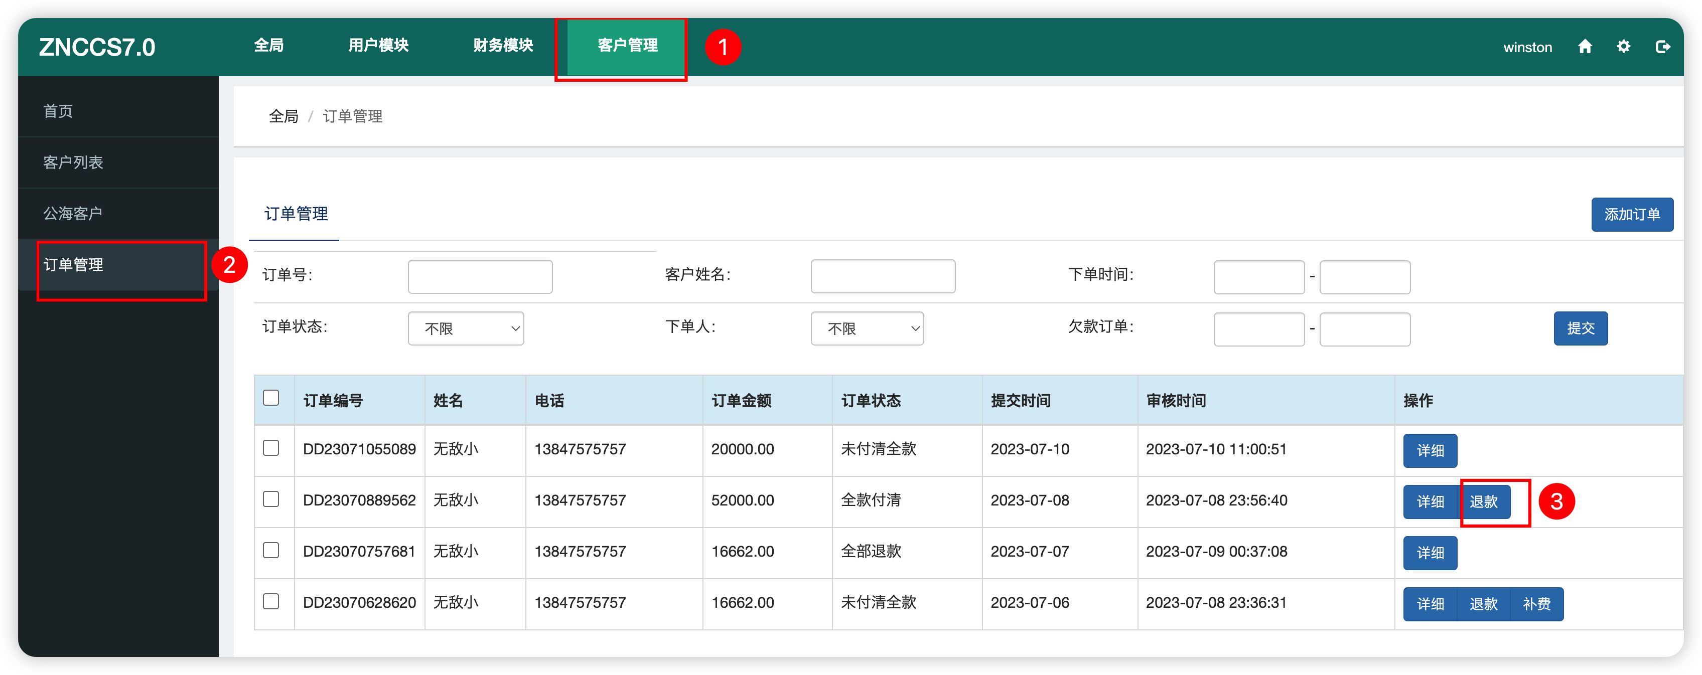This screenshot has height=675, width=1702.
Task: Open 公海客户 in sidebar
Action: coord(118,213)
